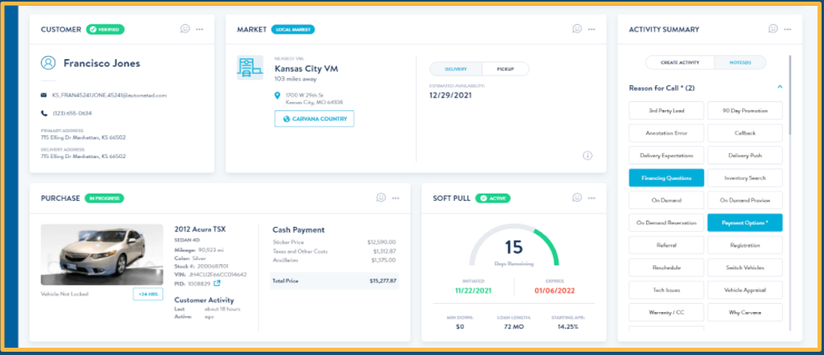Select the Annotation Error reason
This screenshot has width=824, height=355.
[x=666, y=133]
